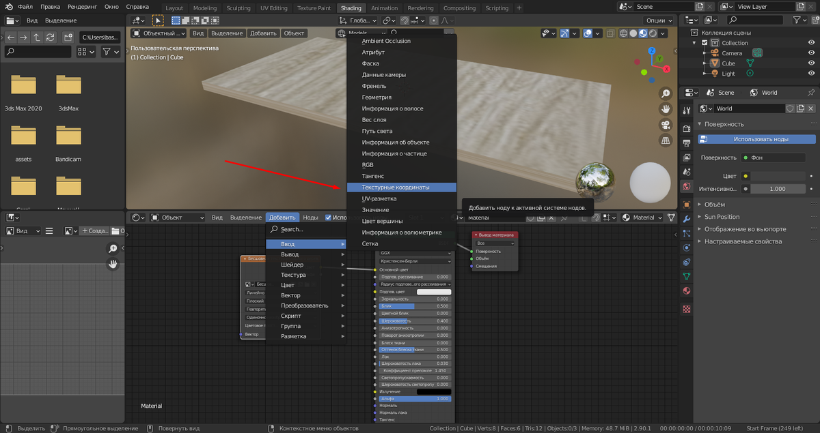Toggle camera view icon in the viewport
Image resolution: width=820 pixels, height=433 pixels.
point(666,125)
